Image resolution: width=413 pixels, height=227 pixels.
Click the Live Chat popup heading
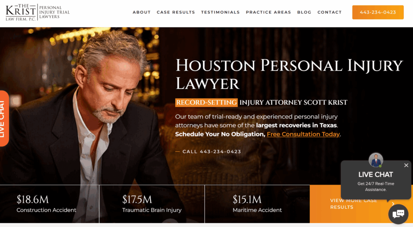click(x=375, y=175)
